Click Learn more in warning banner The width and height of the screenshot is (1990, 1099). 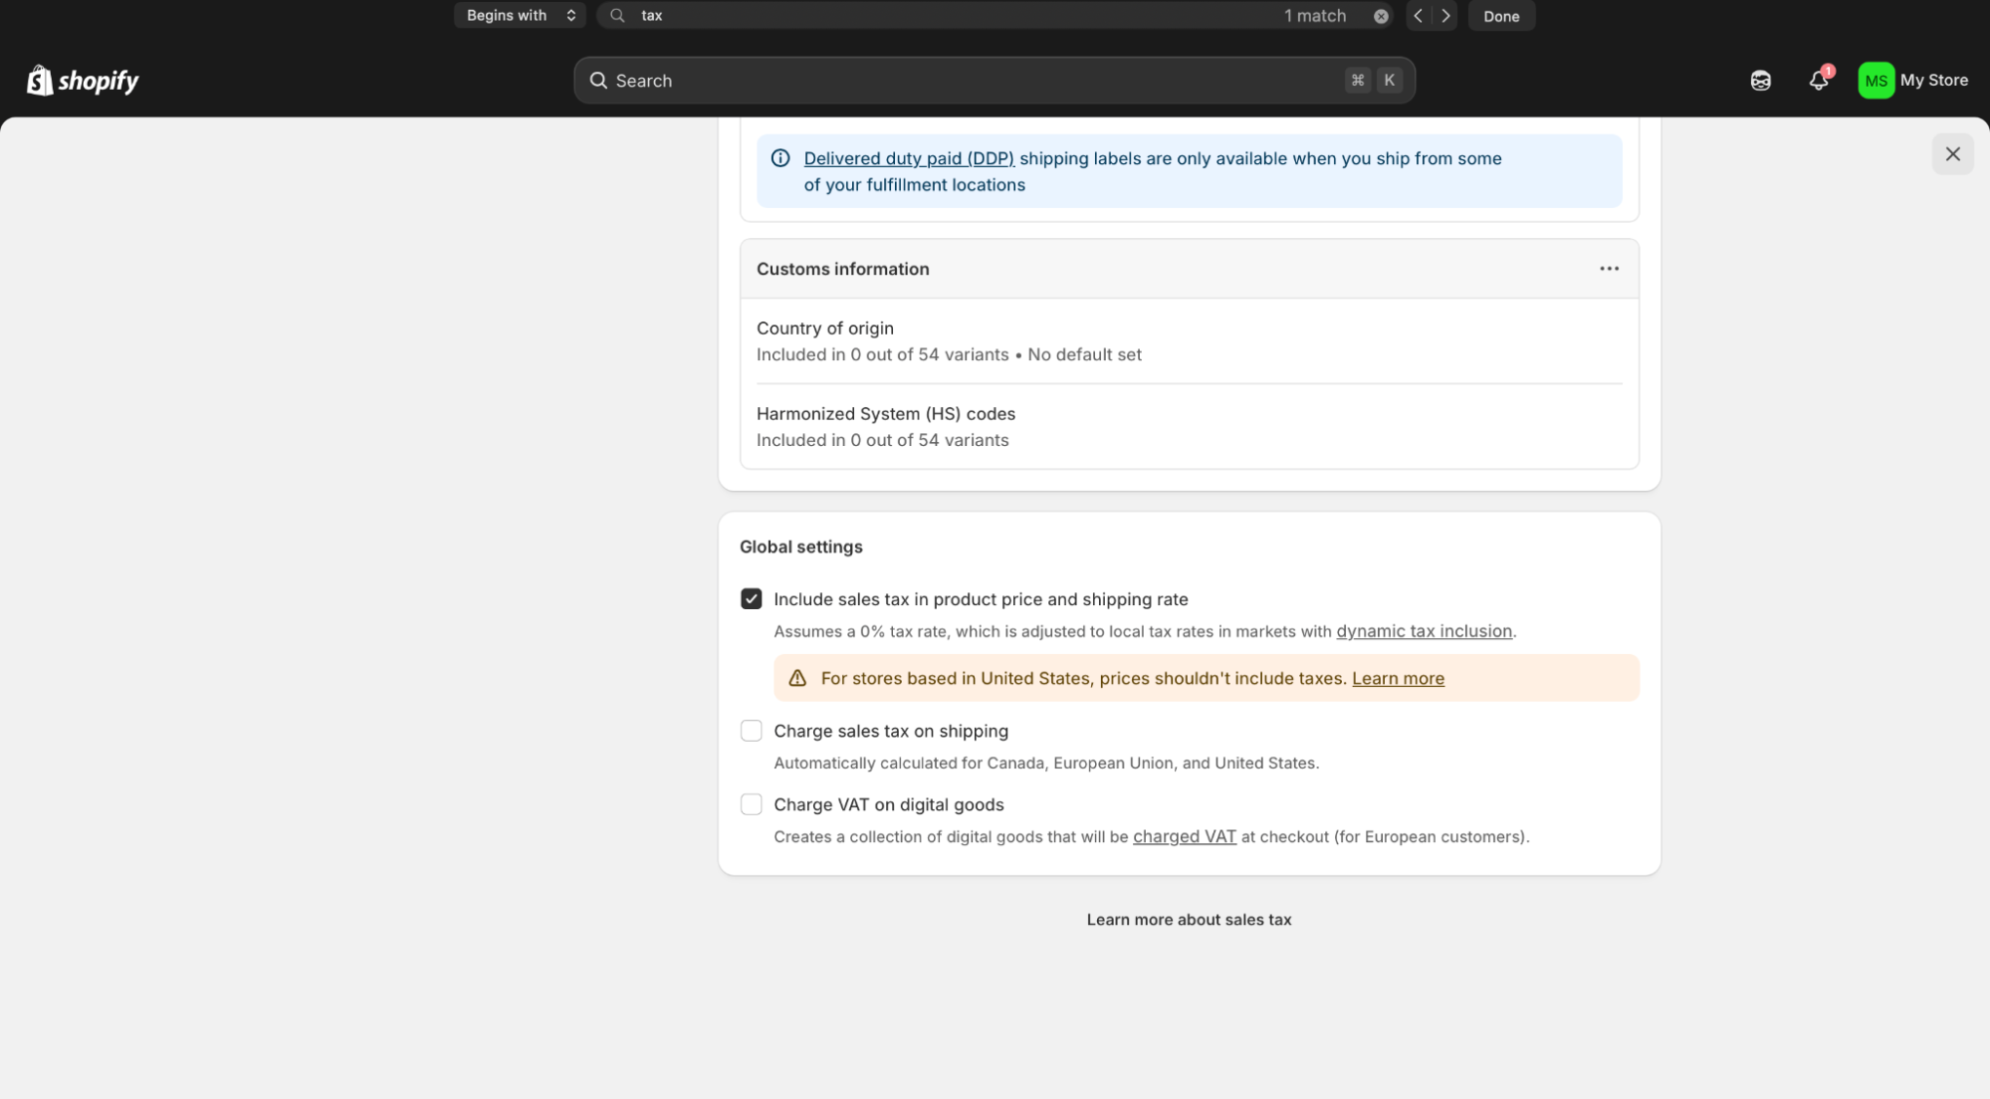pos(1398,679)
